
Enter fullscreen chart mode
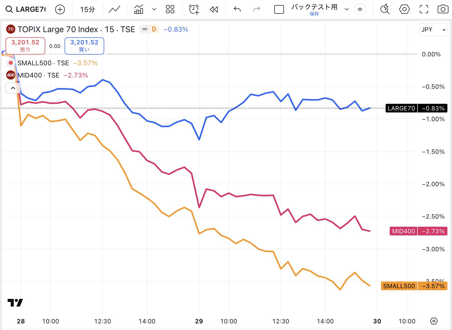[424, 9]
